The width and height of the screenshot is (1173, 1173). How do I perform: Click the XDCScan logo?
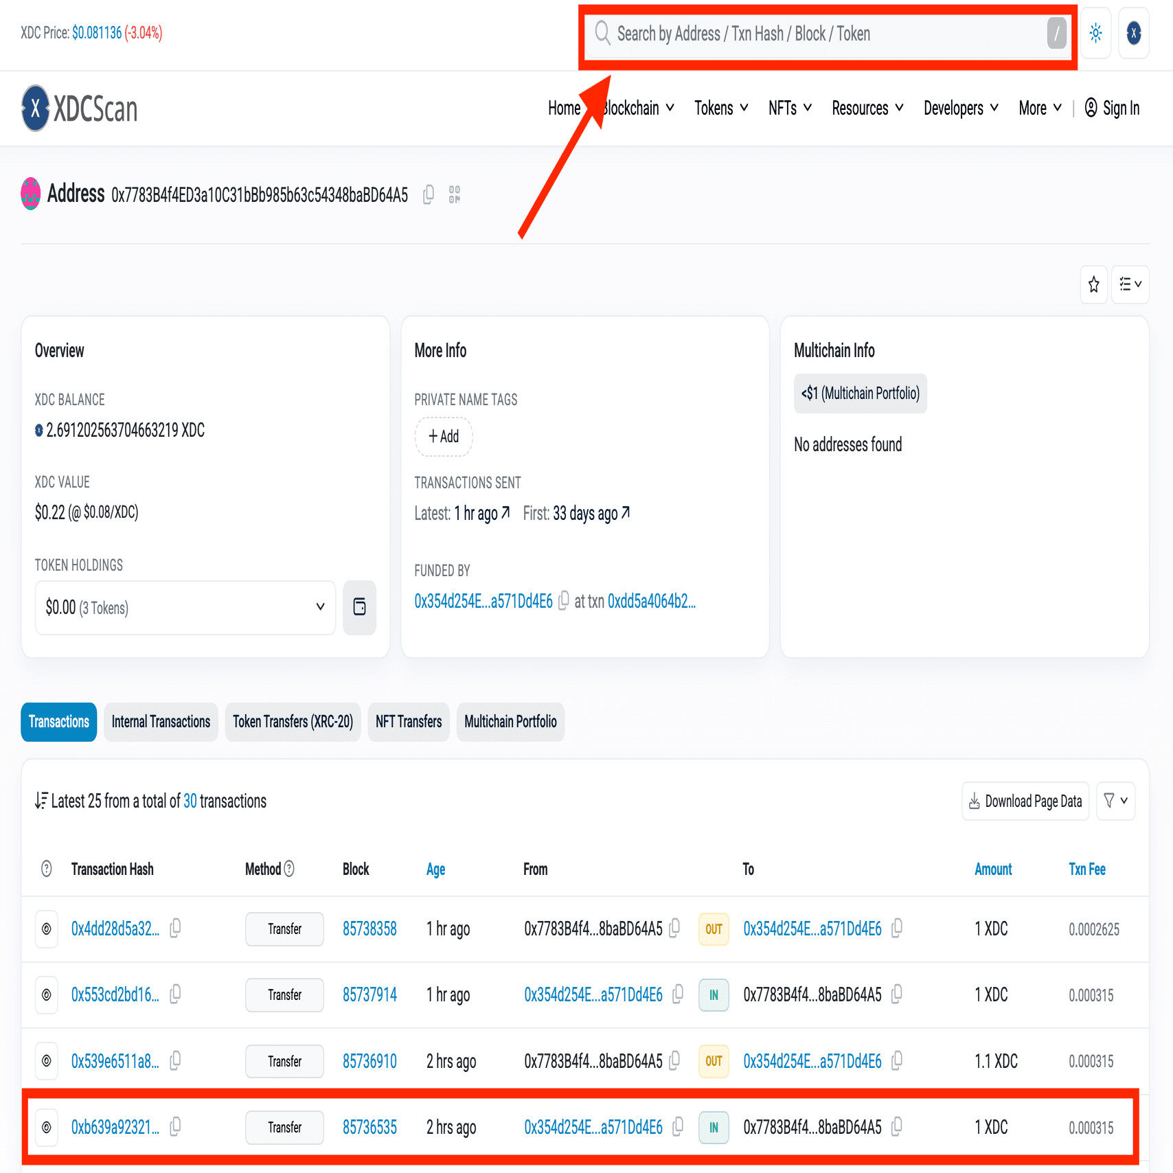(x=79, y=108)
